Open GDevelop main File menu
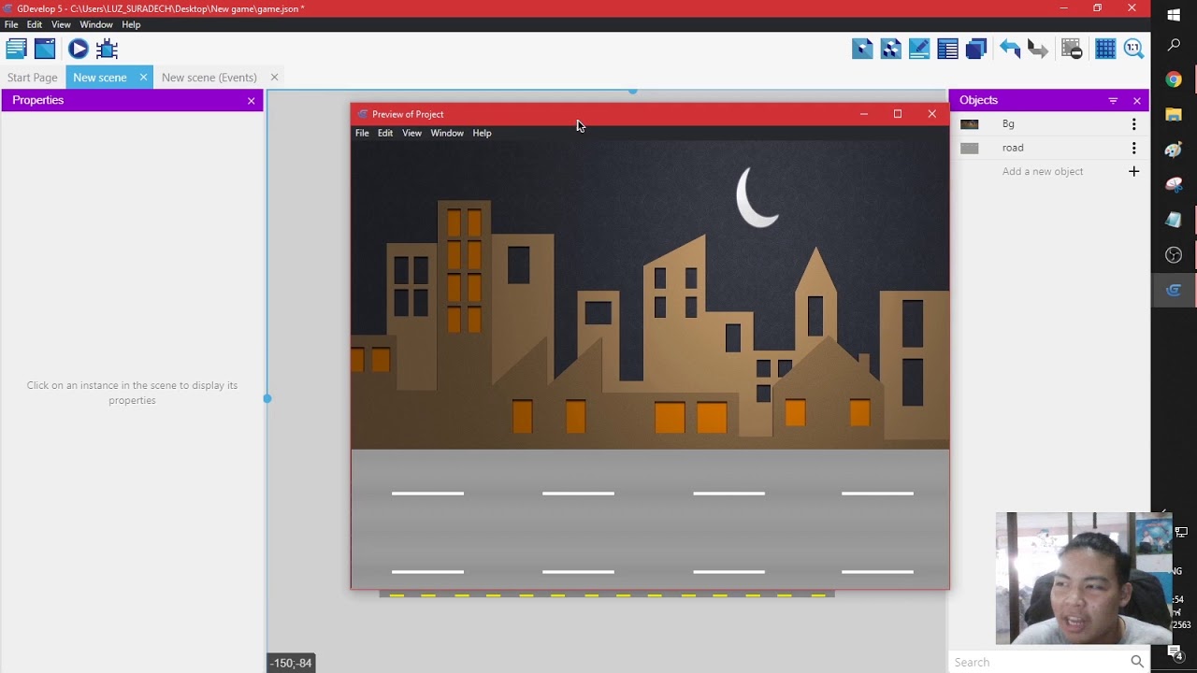This screenshot has height=673, width=1197. tap(11, 24)
